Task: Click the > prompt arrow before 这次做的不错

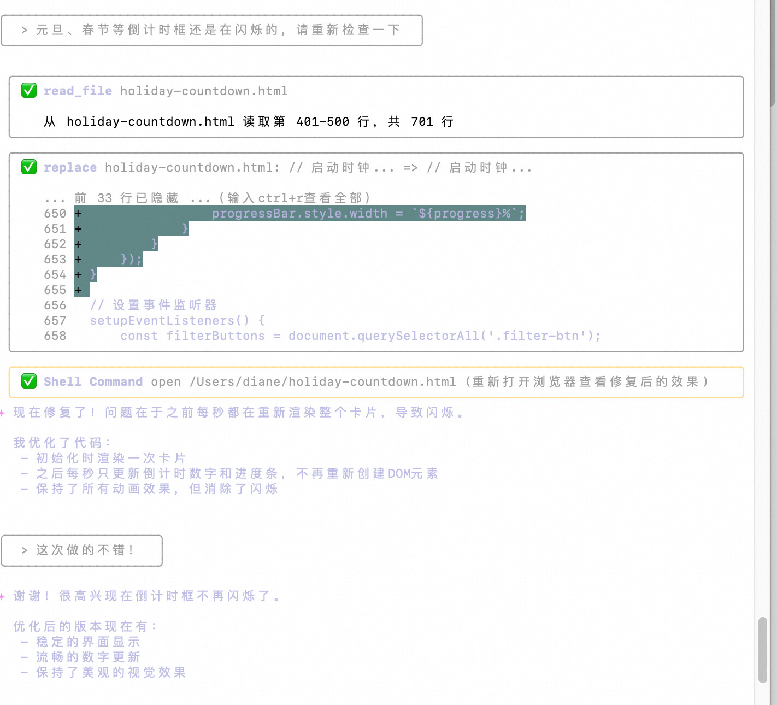Action: [24, 550]
